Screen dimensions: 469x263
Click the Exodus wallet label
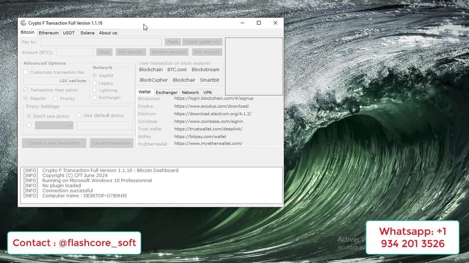tap(145, 106)
